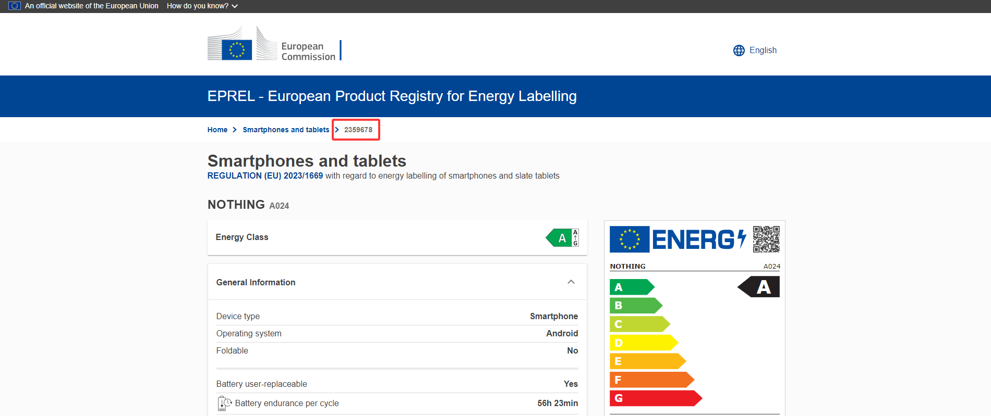991x416 pixels.
Task: Go to Home in the breadcrumb
Action: (x=217, y=130)
